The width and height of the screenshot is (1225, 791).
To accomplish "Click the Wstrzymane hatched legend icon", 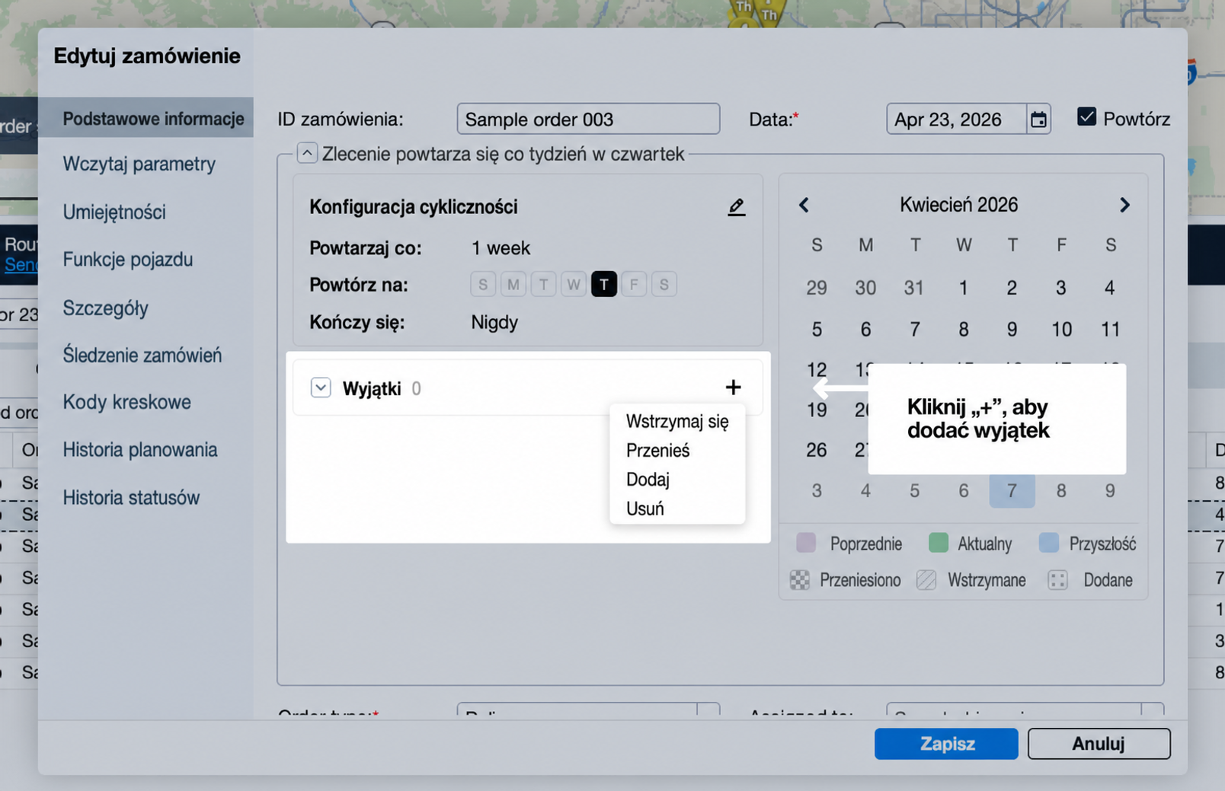I will tap(926, 580).
